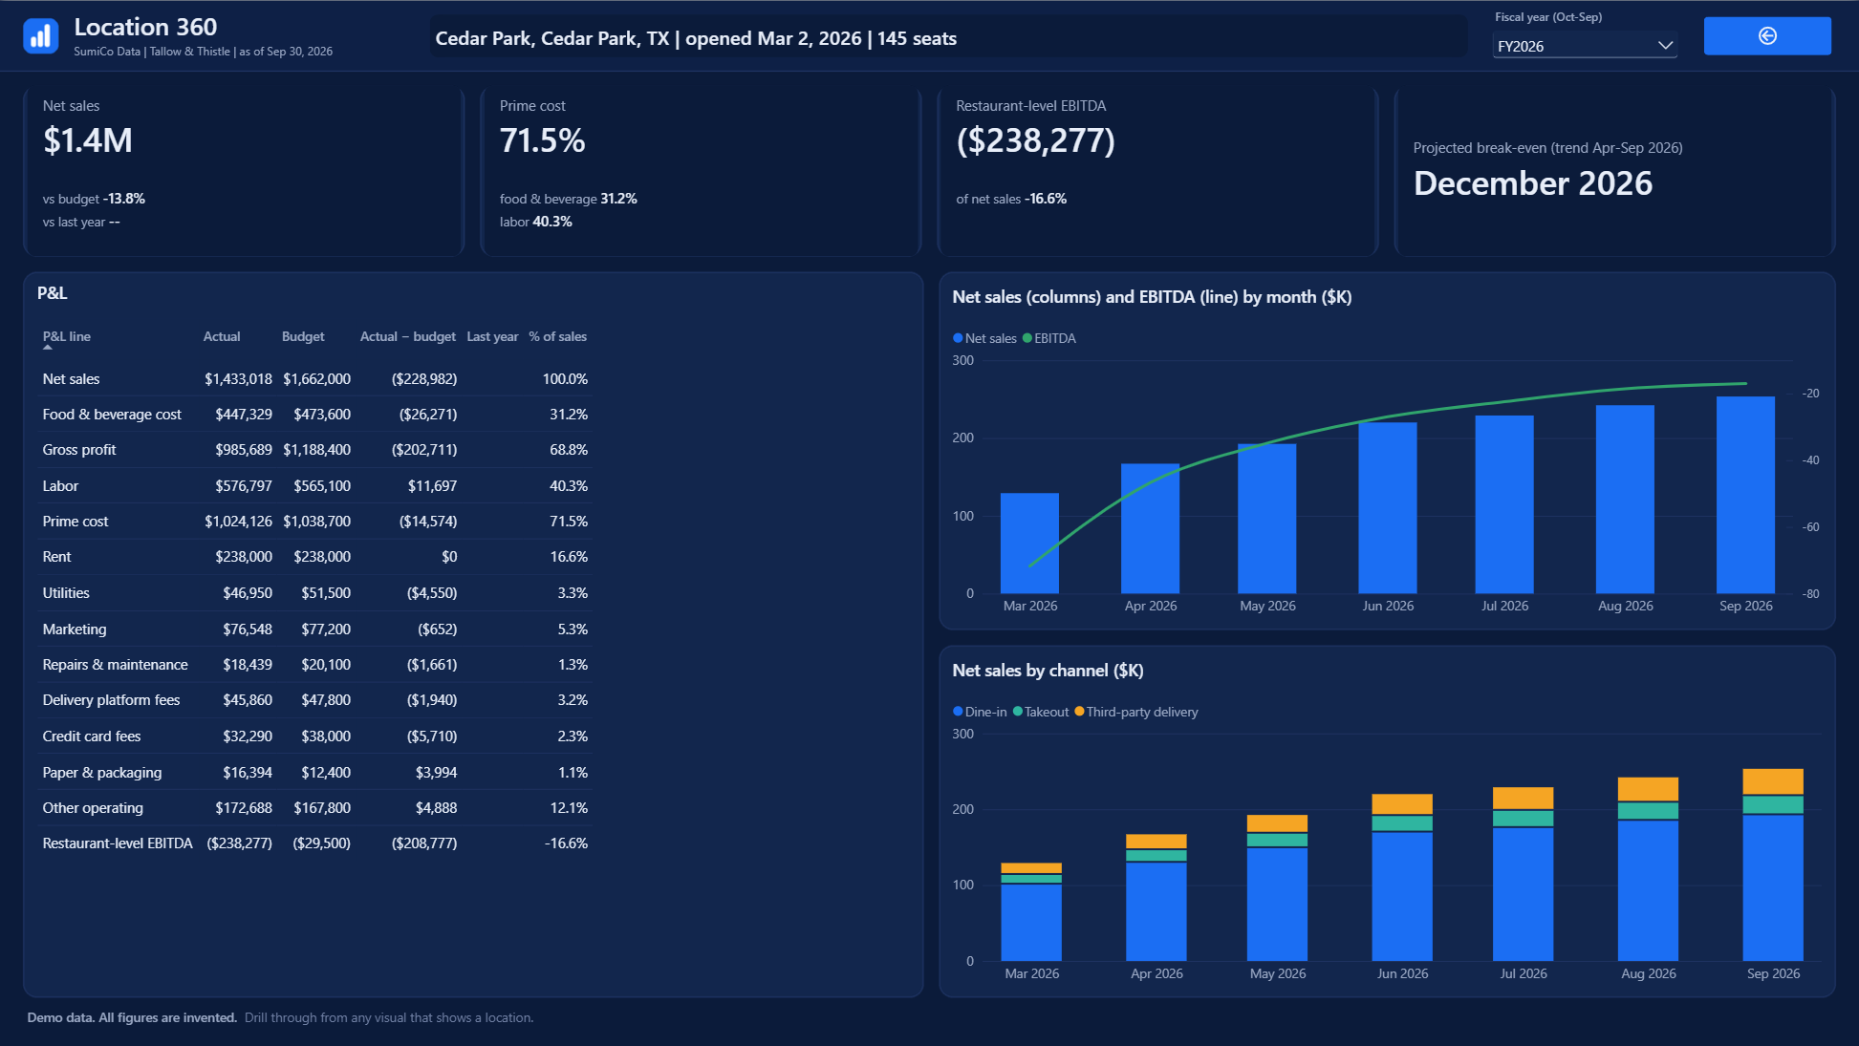
Task: Click the Mar 2026 net sales column
Action: 1029,543
